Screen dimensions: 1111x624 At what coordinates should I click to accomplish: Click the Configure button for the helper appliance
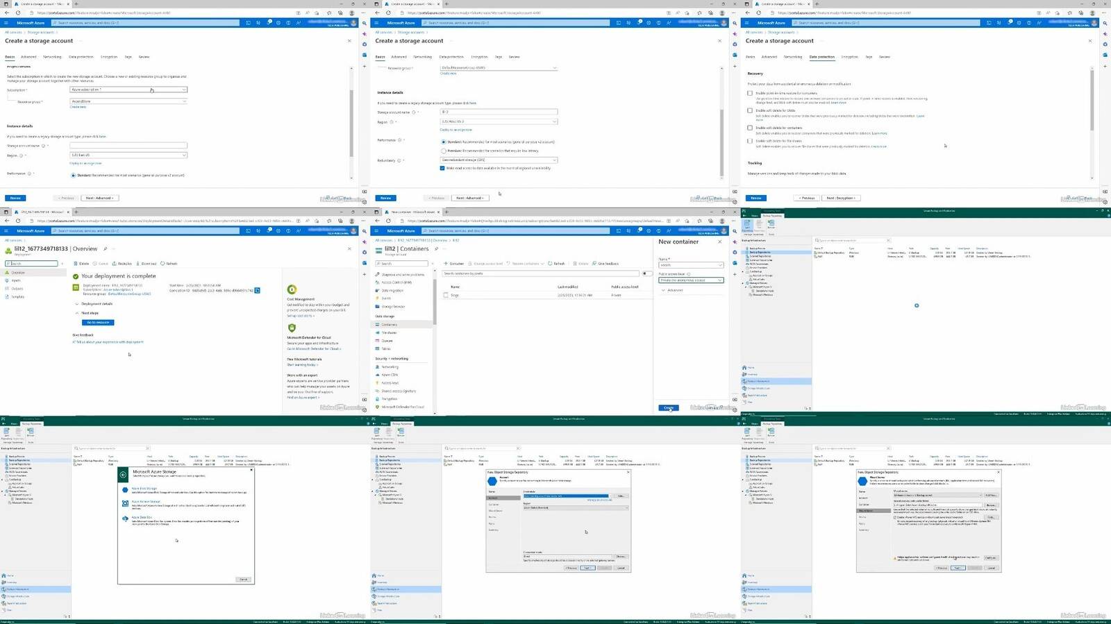pyautogui.click(x=991, y=557)
